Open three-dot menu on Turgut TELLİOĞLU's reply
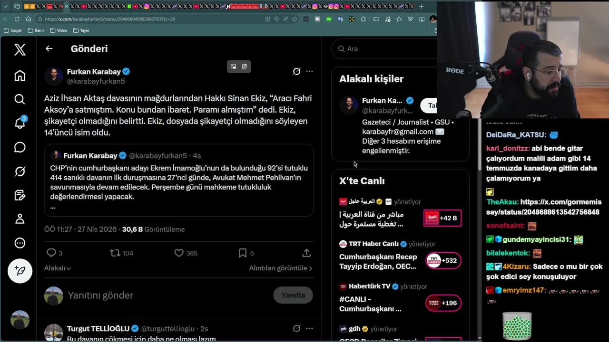The width and height of the screenshot is (609, 342). [309, 328]
